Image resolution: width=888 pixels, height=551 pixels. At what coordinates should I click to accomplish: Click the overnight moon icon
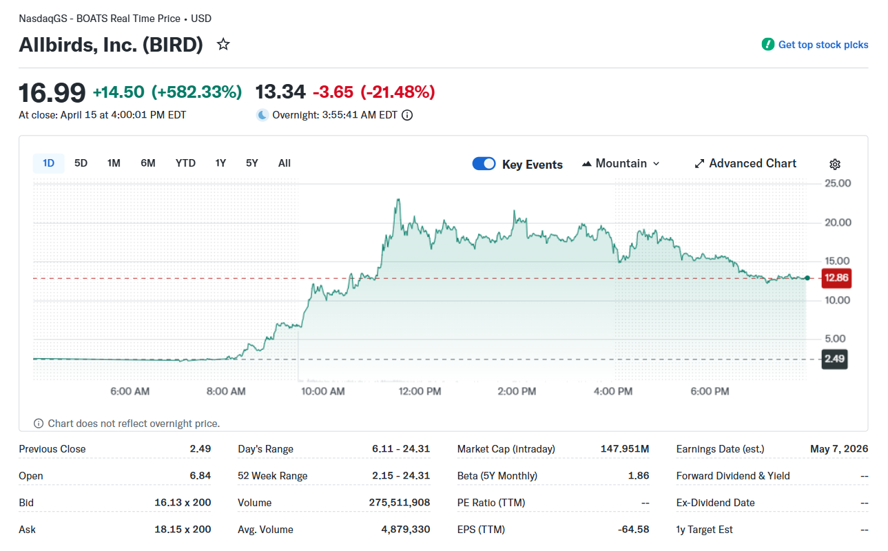coord(262,115)
